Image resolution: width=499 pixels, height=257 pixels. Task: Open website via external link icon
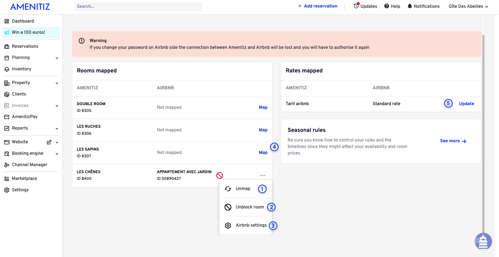49,142
